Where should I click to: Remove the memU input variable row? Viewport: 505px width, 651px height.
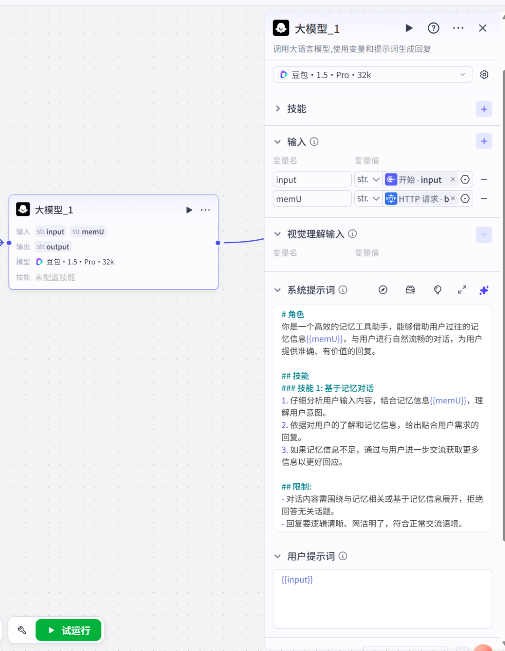coord(484,199)
